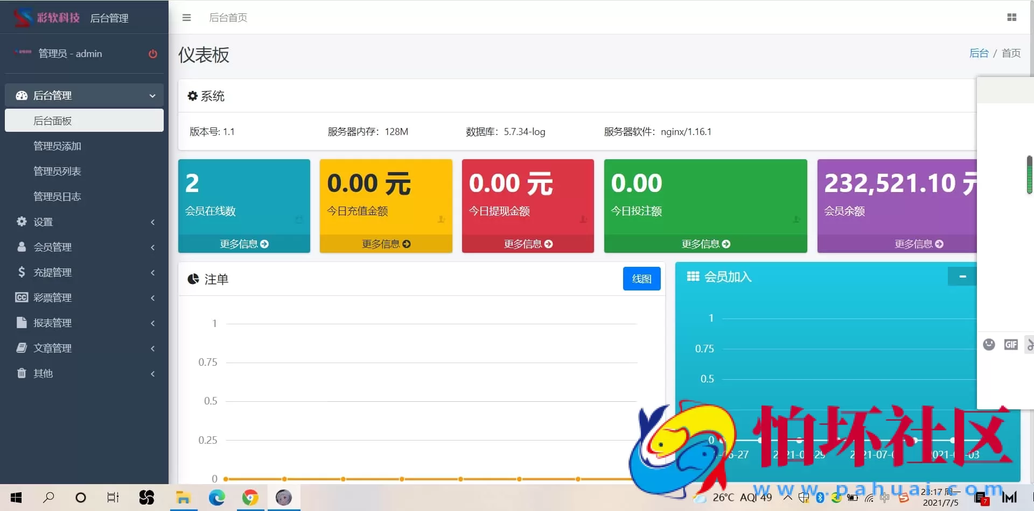Image resolution: width=1034 pixels, height=511 pixels.
Task: Click the Windows Start button
Action: tap(16, 498)
